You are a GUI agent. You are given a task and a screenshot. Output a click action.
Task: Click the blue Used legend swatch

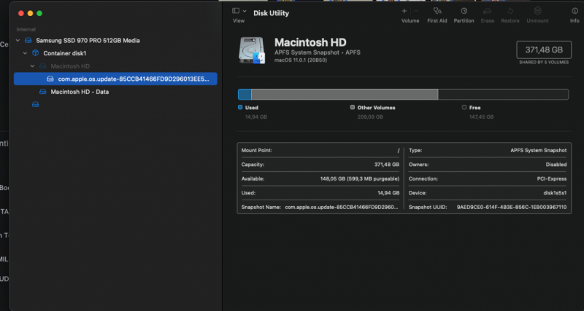[x=240, y=107]
